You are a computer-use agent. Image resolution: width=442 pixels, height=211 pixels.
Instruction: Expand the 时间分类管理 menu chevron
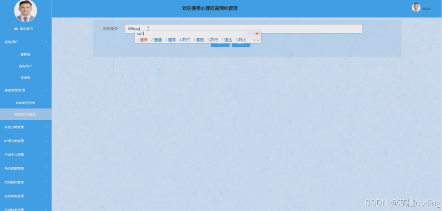click(x=46, y=141)
